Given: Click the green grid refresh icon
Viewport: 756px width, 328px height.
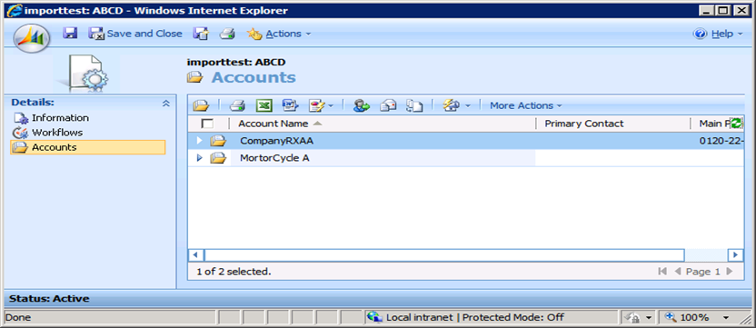Looking at the screenshot, I should point(736,123).
